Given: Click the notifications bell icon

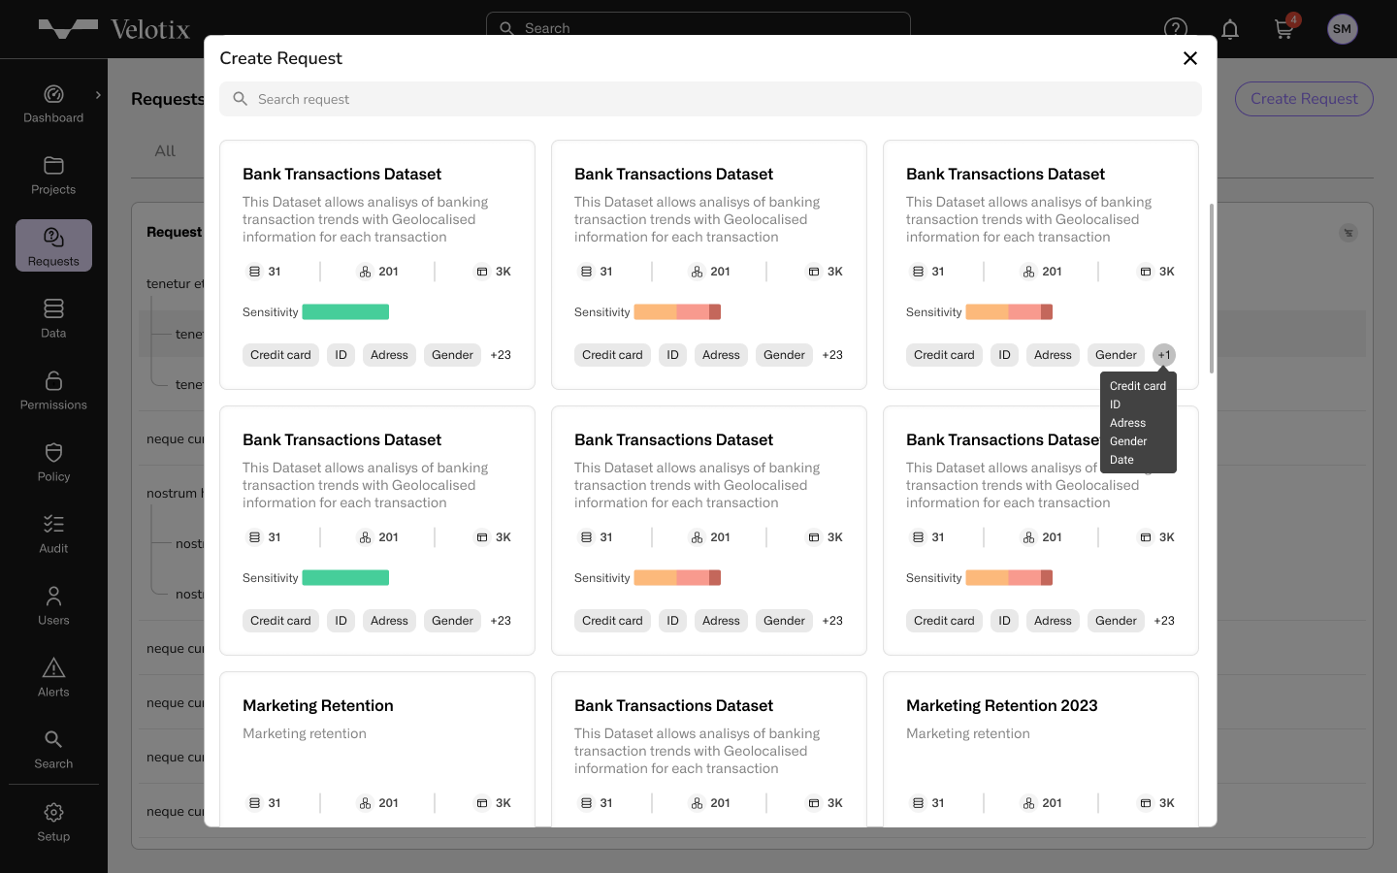Looking at the screenshot, I should 1230,29.
